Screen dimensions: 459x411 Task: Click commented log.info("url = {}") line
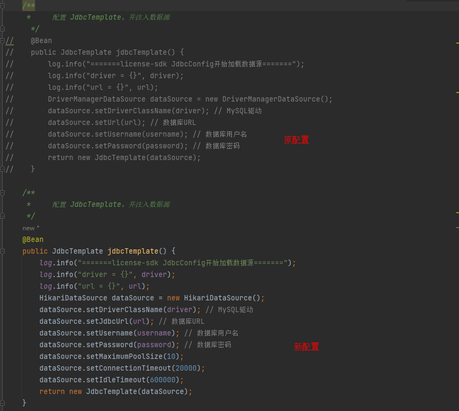pyautogui.click(x=103, y=88)
